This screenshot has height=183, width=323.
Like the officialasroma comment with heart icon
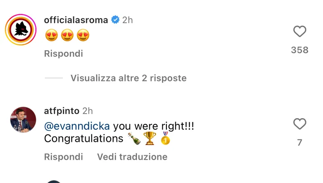click(x=300, y=31)
